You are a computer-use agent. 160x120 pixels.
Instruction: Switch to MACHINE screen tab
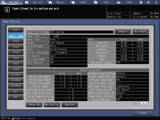pyautogui.click(x=11, y=2)
